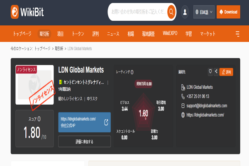
Task: Open the ニュース nav item
Action: click(x=113, y=34)
